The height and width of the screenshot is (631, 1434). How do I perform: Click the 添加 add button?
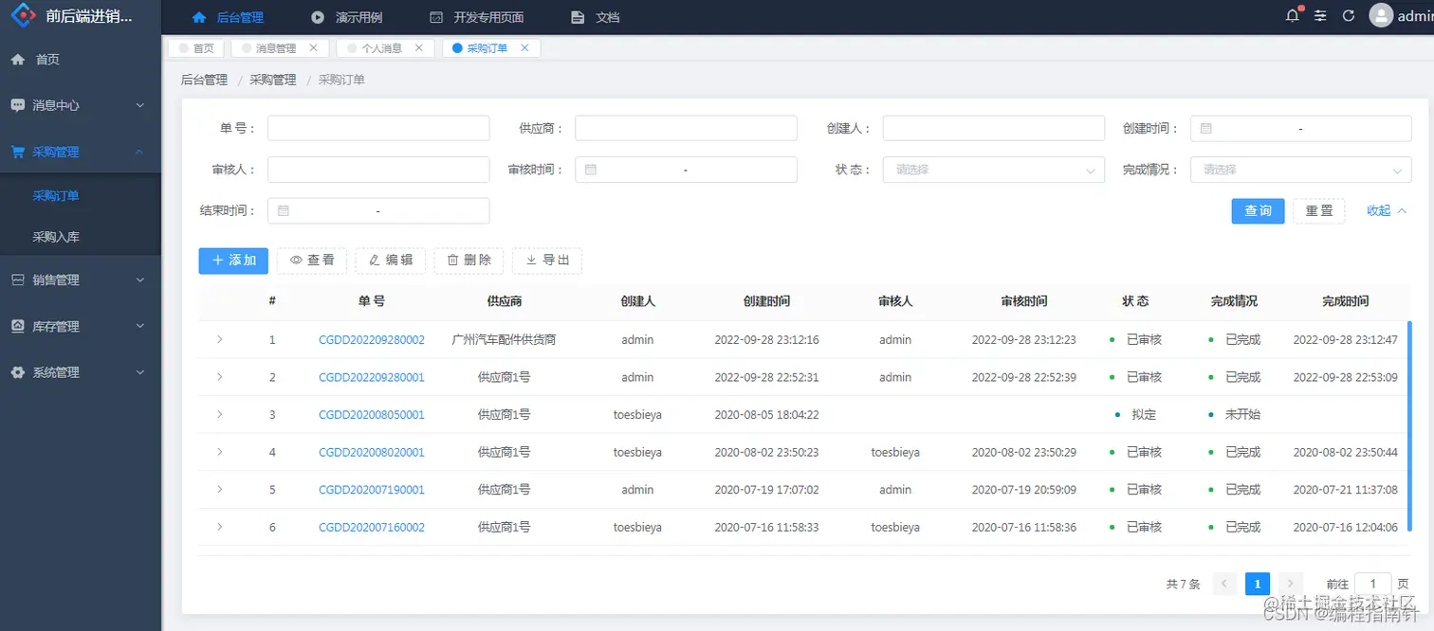233,261
